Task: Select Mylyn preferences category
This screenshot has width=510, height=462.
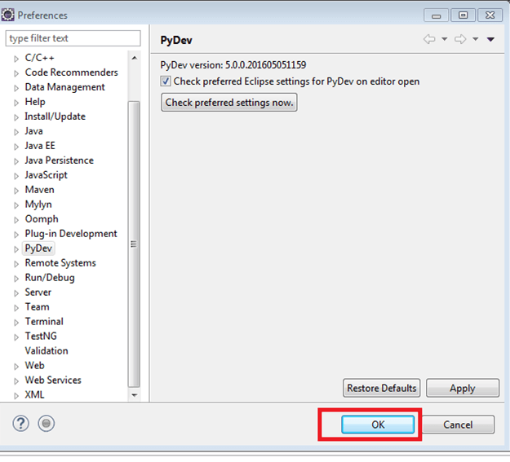Action: (x=38, y=205)
